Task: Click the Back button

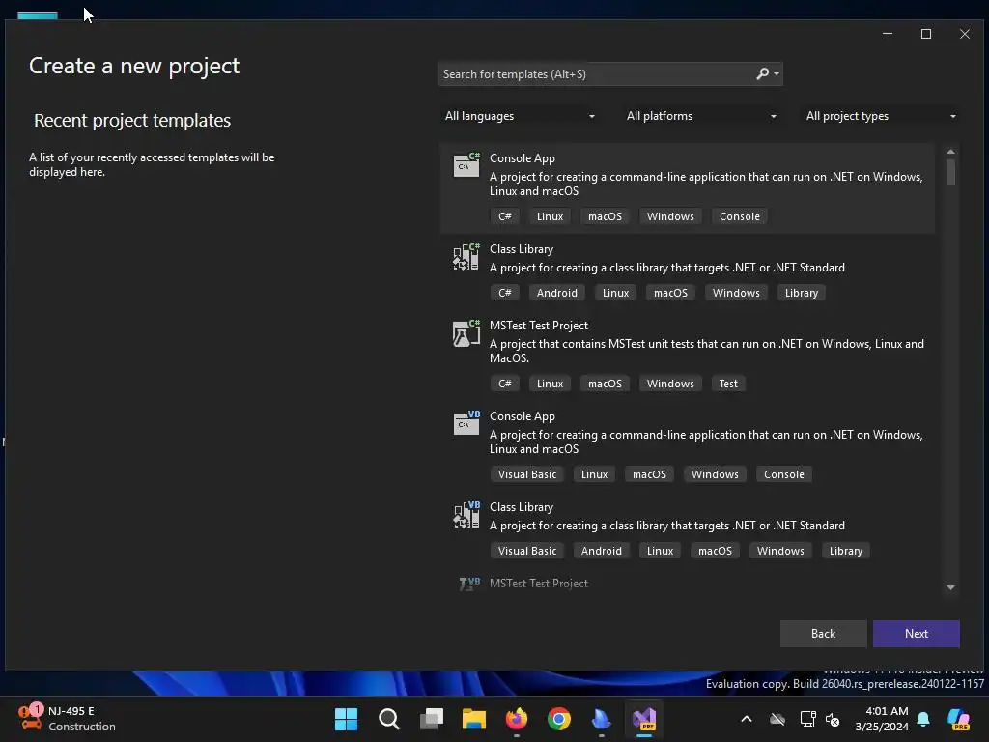Action: coord(823,634)
